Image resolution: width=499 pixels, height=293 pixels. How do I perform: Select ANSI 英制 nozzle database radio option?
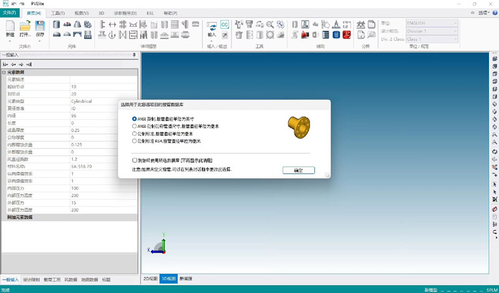pos(134,118)
